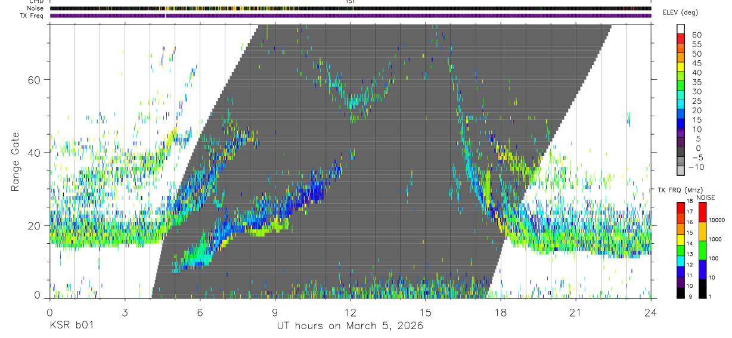Click the 10000 label in the NOISE legend
The width and height of the screenshot is (732, 338).
(x=717, y=220)
